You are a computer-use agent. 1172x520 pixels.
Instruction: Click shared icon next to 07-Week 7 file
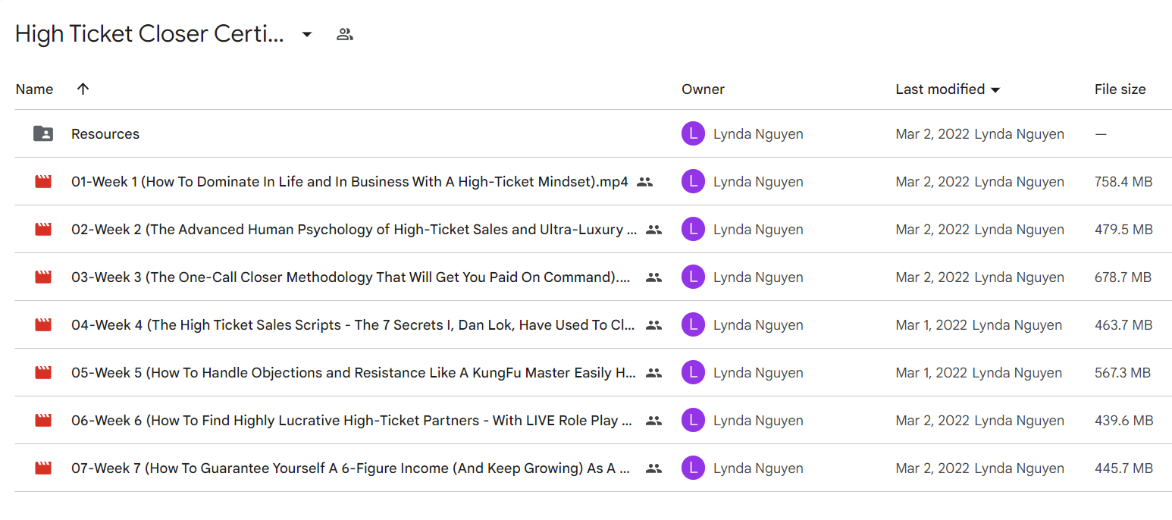pos(653,468)
